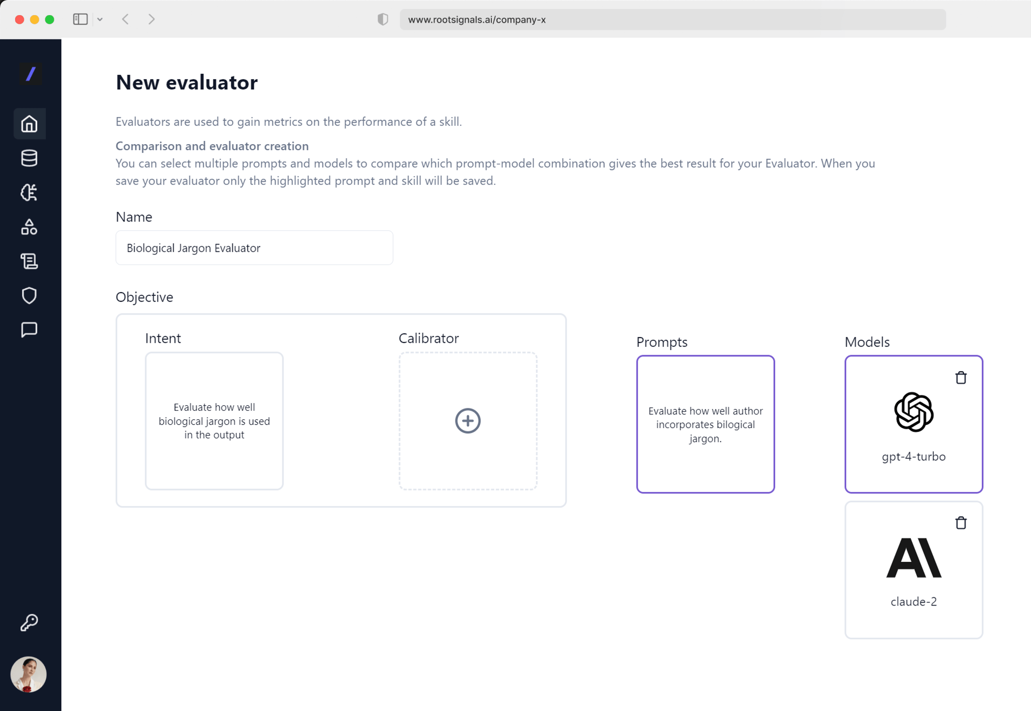Open the chat feedback panel

(x=29, y=330)
